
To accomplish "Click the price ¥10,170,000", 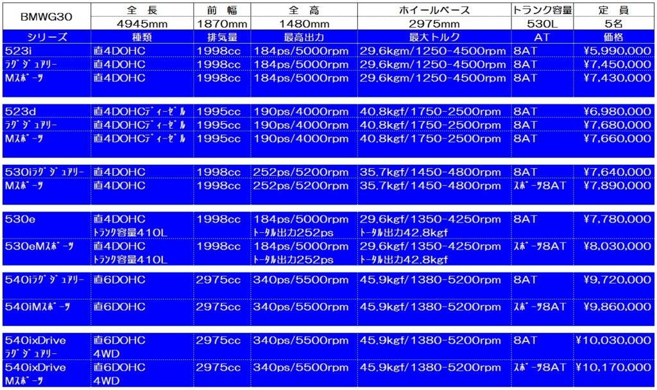I will pos(614,368).
